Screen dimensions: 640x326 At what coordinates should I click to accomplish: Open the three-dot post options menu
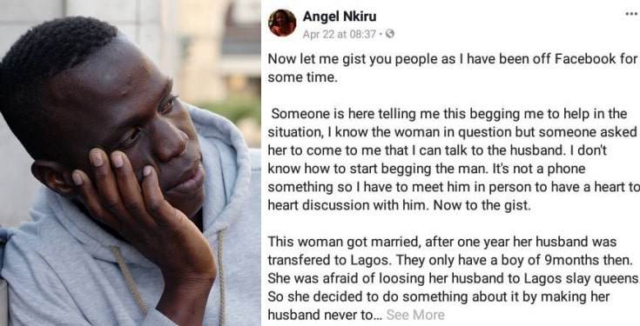pyautogui.click(x=632, y=14)
